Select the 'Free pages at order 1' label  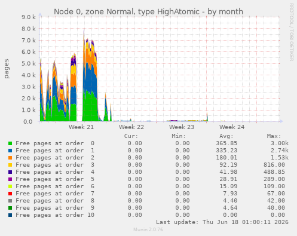(x=55, y=151)
